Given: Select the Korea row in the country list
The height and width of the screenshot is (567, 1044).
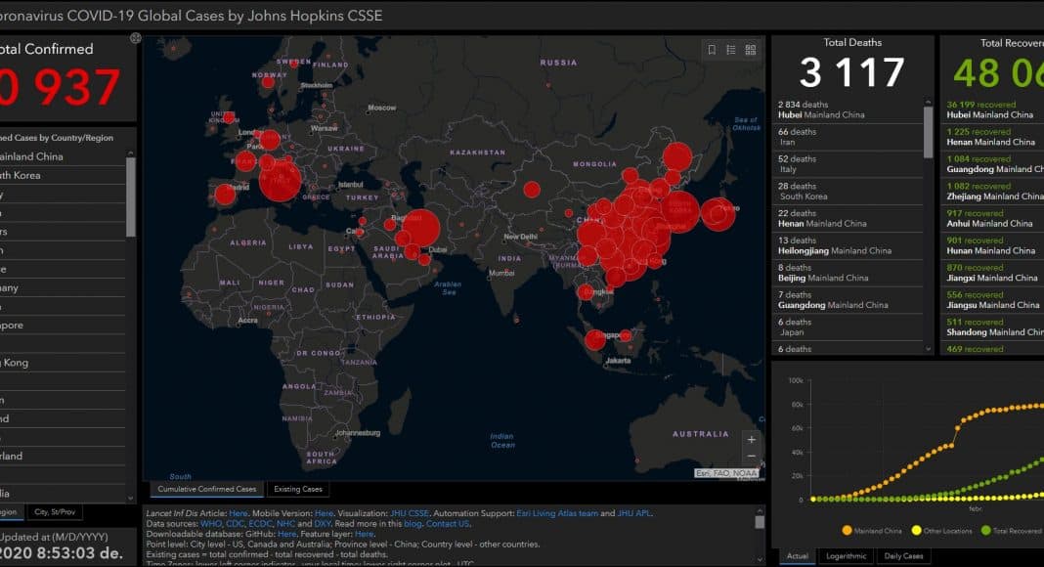Looking at the screenshot, I should pos(63,175).
